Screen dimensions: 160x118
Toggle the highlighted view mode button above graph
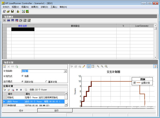point(89,66)
